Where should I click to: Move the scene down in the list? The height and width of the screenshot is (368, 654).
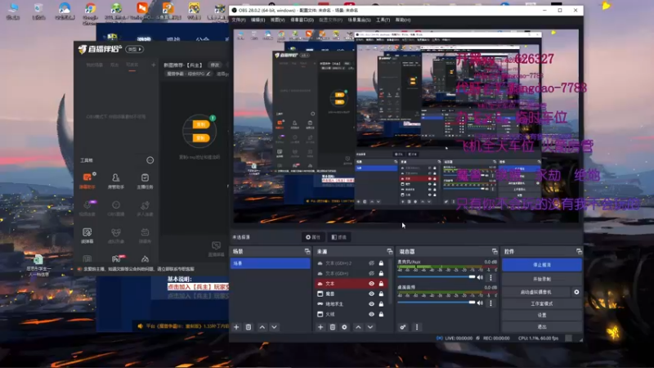[274, 327]
